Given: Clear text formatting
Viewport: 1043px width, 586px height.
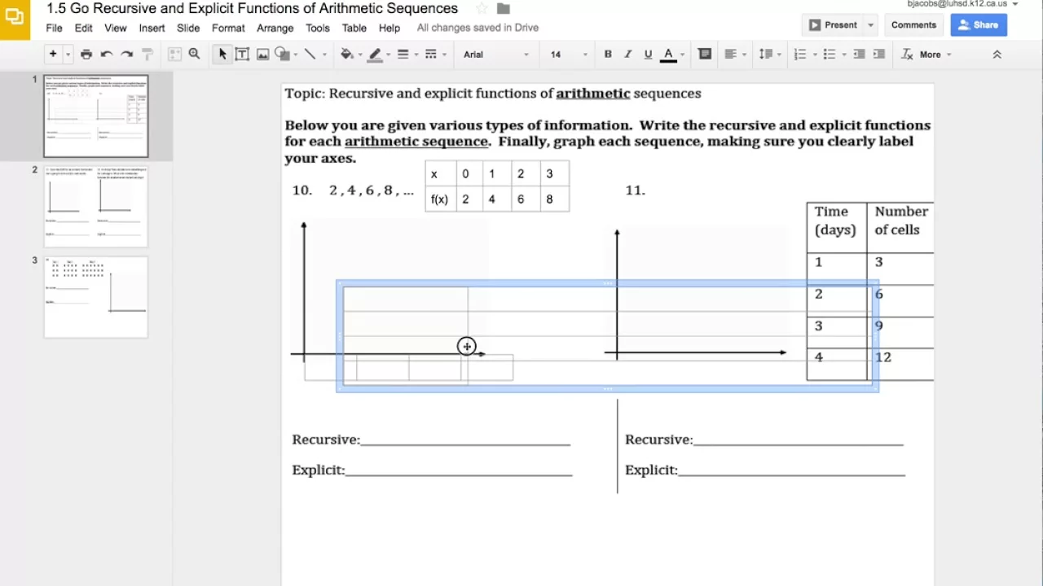Looking at the screenshot, I should click(907, 55).
